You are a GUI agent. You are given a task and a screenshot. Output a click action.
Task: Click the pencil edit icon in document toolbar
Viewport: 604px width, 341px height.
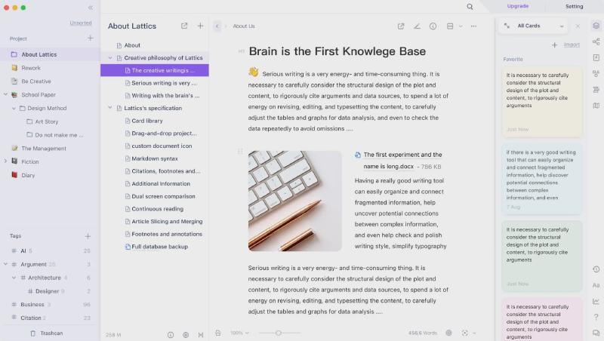pyautogui.click(x=417, y=26)
